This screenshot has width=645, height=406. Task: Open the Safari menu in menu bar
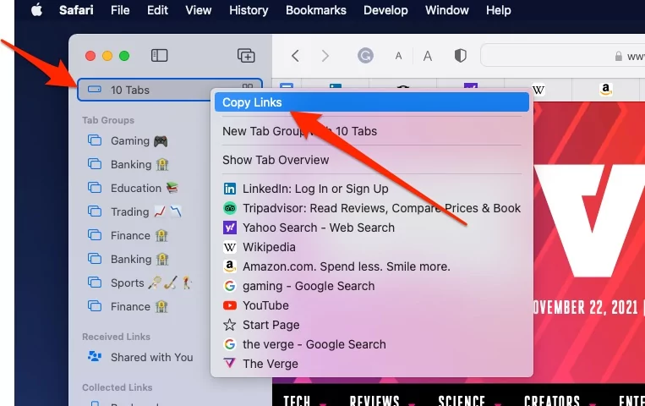[x=76, y=10]
